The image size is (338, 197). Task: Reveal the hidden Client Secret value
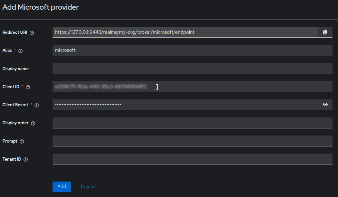[x=325, y=105]
